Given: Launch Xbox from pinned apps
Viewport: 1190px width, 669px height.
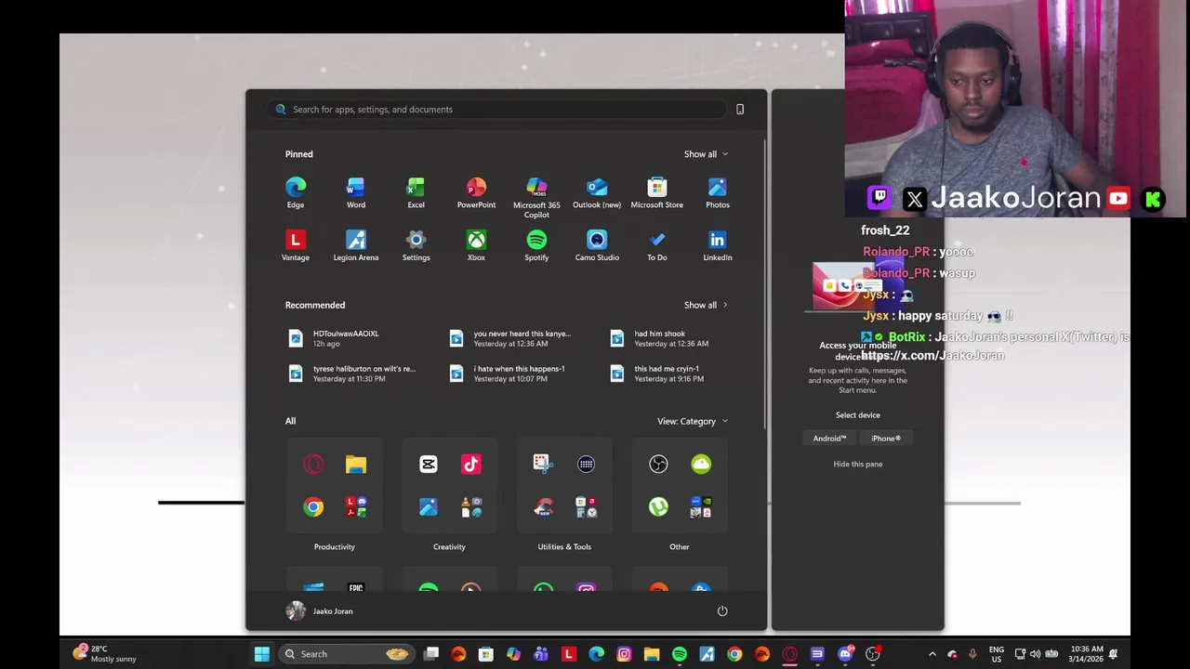Looking at the screenshot, I should coord(476,246).
